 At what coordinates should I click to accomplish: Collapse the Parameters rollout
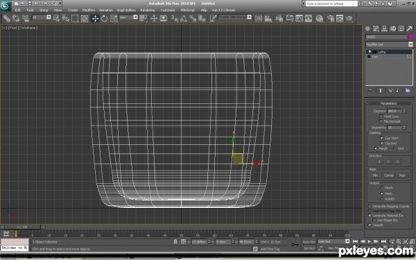click(x=389, y=103)
